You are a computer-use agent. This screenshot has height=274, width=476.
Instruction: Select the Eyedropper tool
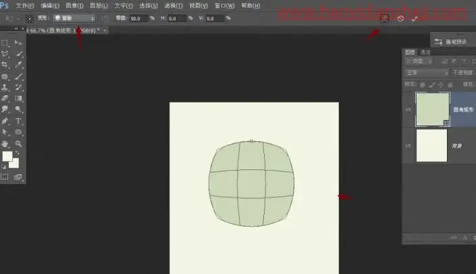pyautogui.click(x=18, y=64)
